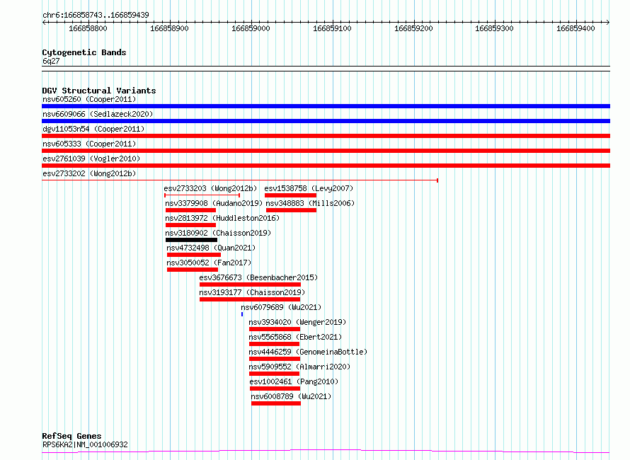Click the esv2733202 (Wong2012b) label
Viewport: 630px width, 460px height.
[89, 173]
